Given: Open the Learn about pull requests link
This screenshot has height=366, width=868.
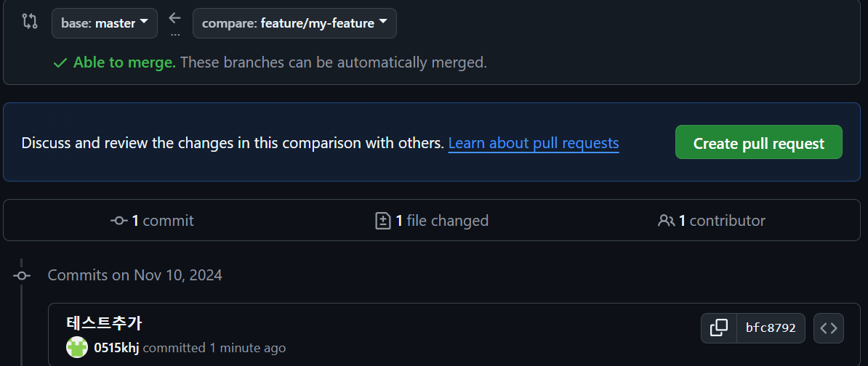Looking at the screenshot, I should click(x=533, y=143).
